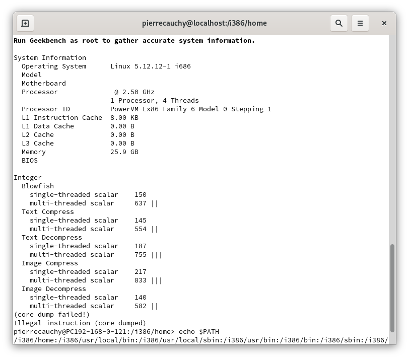This screenshot has width=409, height=359.
Task: Click the 'L1 Data Cache' row label
Action: 48,126
